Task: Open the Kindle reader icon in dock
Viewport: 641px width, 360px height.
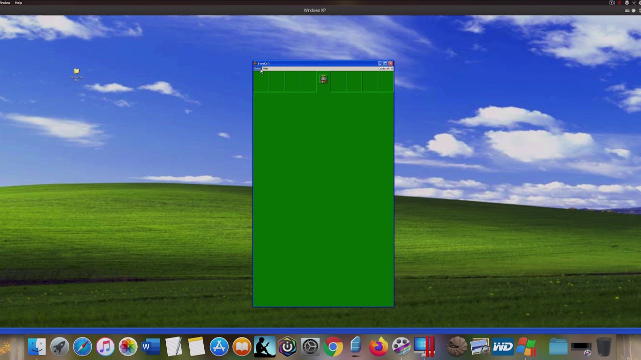Action: tap(264, 346)
